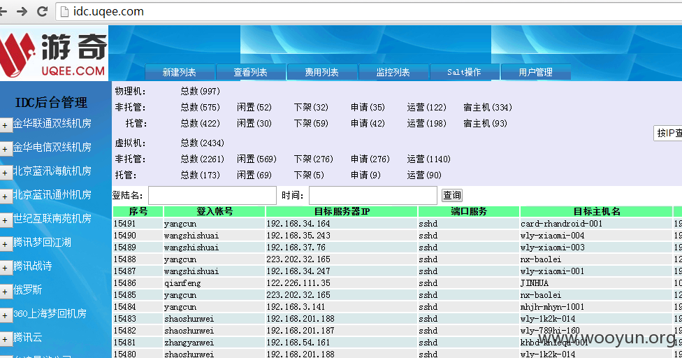
Task: Open the 查看列表 tab
Action: [251, 72]
